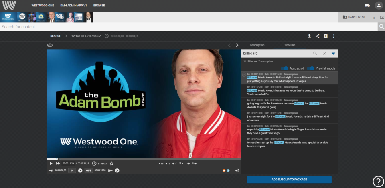The width and height of the screenshot is (385, 188).
Task: Step forward 1 second
Action: point(188,164)
